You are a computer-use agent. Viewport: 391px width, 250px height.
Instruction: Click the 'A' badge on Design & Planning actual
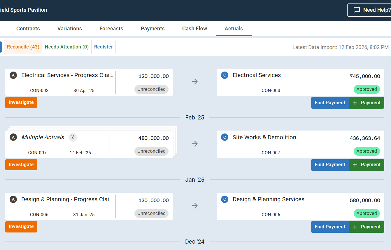coord(13,199)
